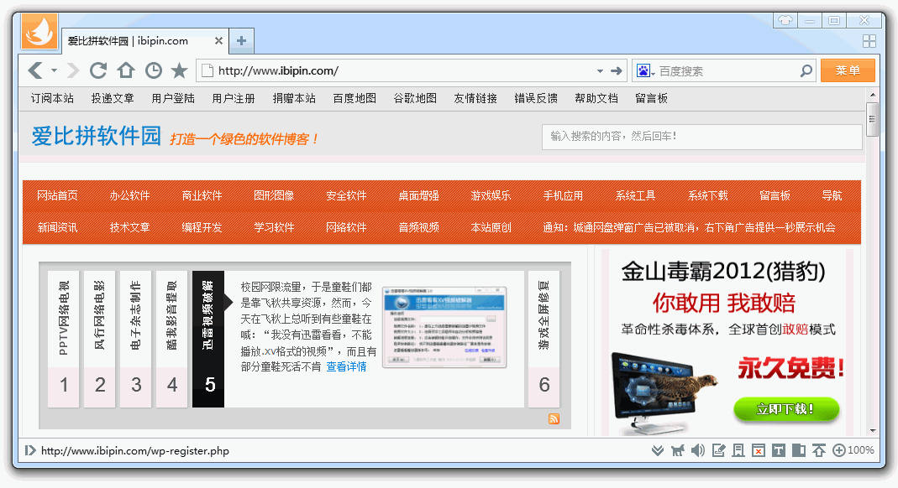This screenshot has height=488, width=898.
Task: Click the 查看详情 link
Action: (346, 367)
